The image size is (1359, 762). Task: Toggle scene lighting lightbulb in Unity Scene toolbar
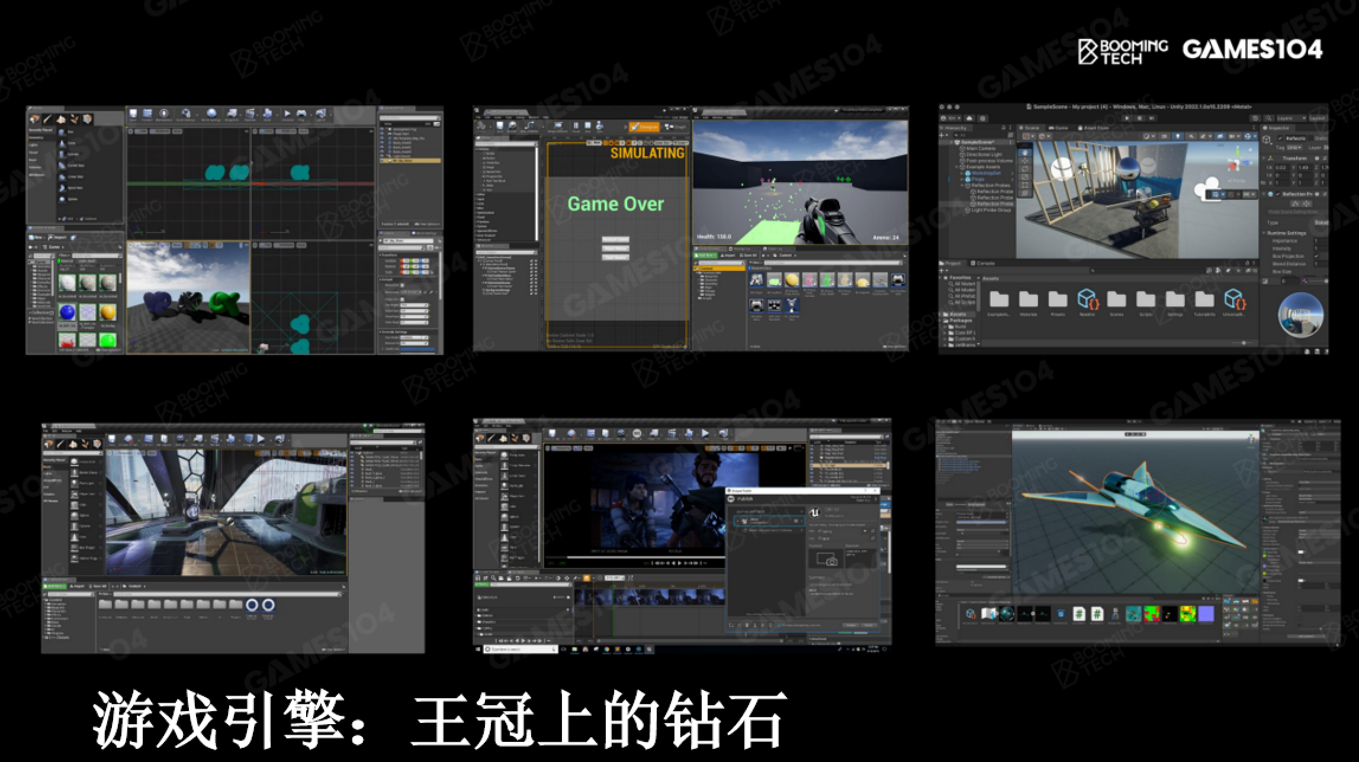(1177, 136)
